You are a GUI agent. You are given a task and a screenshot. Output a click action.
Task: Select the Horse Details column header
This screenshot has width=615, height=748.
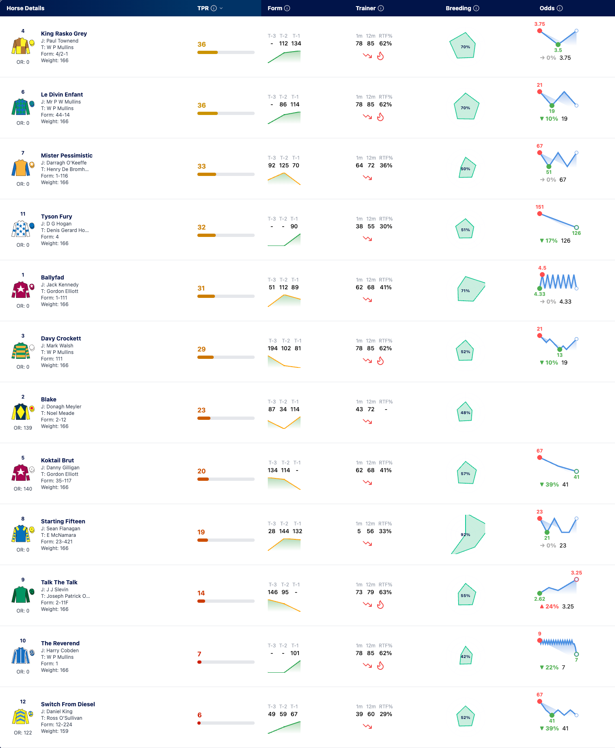pyautogui.click(x=25, y=8)
